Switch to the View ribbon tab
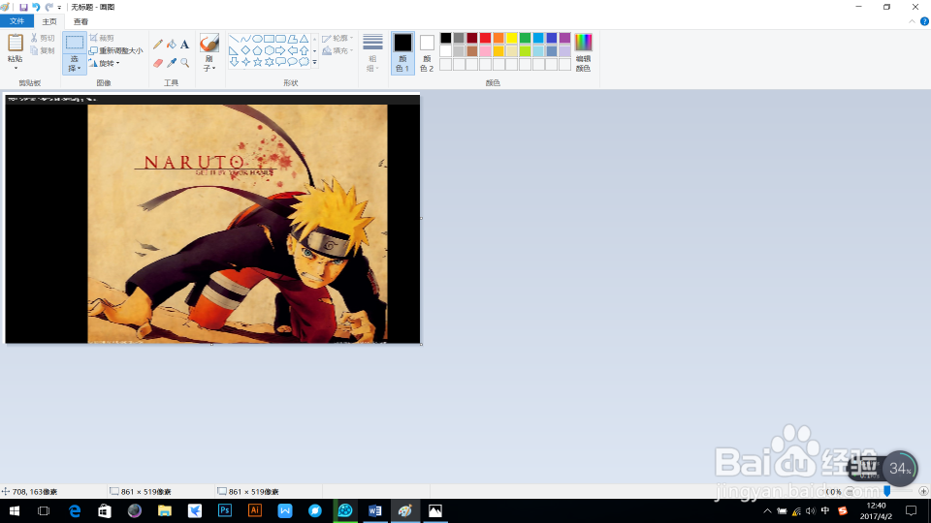Screen dimensions: 931x523 point(80,21)
